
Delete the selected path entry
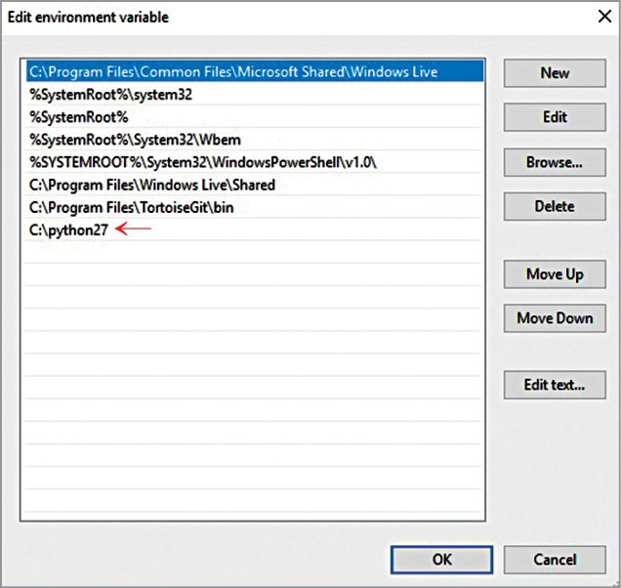tap(554, 206)
